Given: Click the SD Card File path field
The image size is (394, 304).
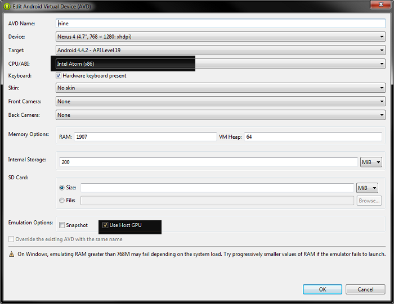Looking at the screenshot, I should pyautogui.click(x=217, y=201).
